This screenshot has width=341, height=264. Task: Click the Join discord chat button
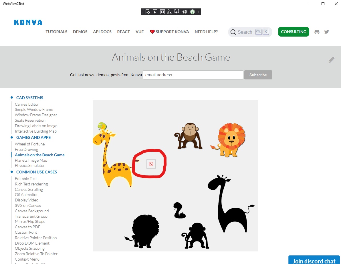pyautogui.click(x=314, y=260)
